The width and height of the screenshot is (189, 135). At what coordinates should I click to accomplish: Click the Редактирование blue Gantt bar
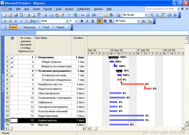coord(127,115)
